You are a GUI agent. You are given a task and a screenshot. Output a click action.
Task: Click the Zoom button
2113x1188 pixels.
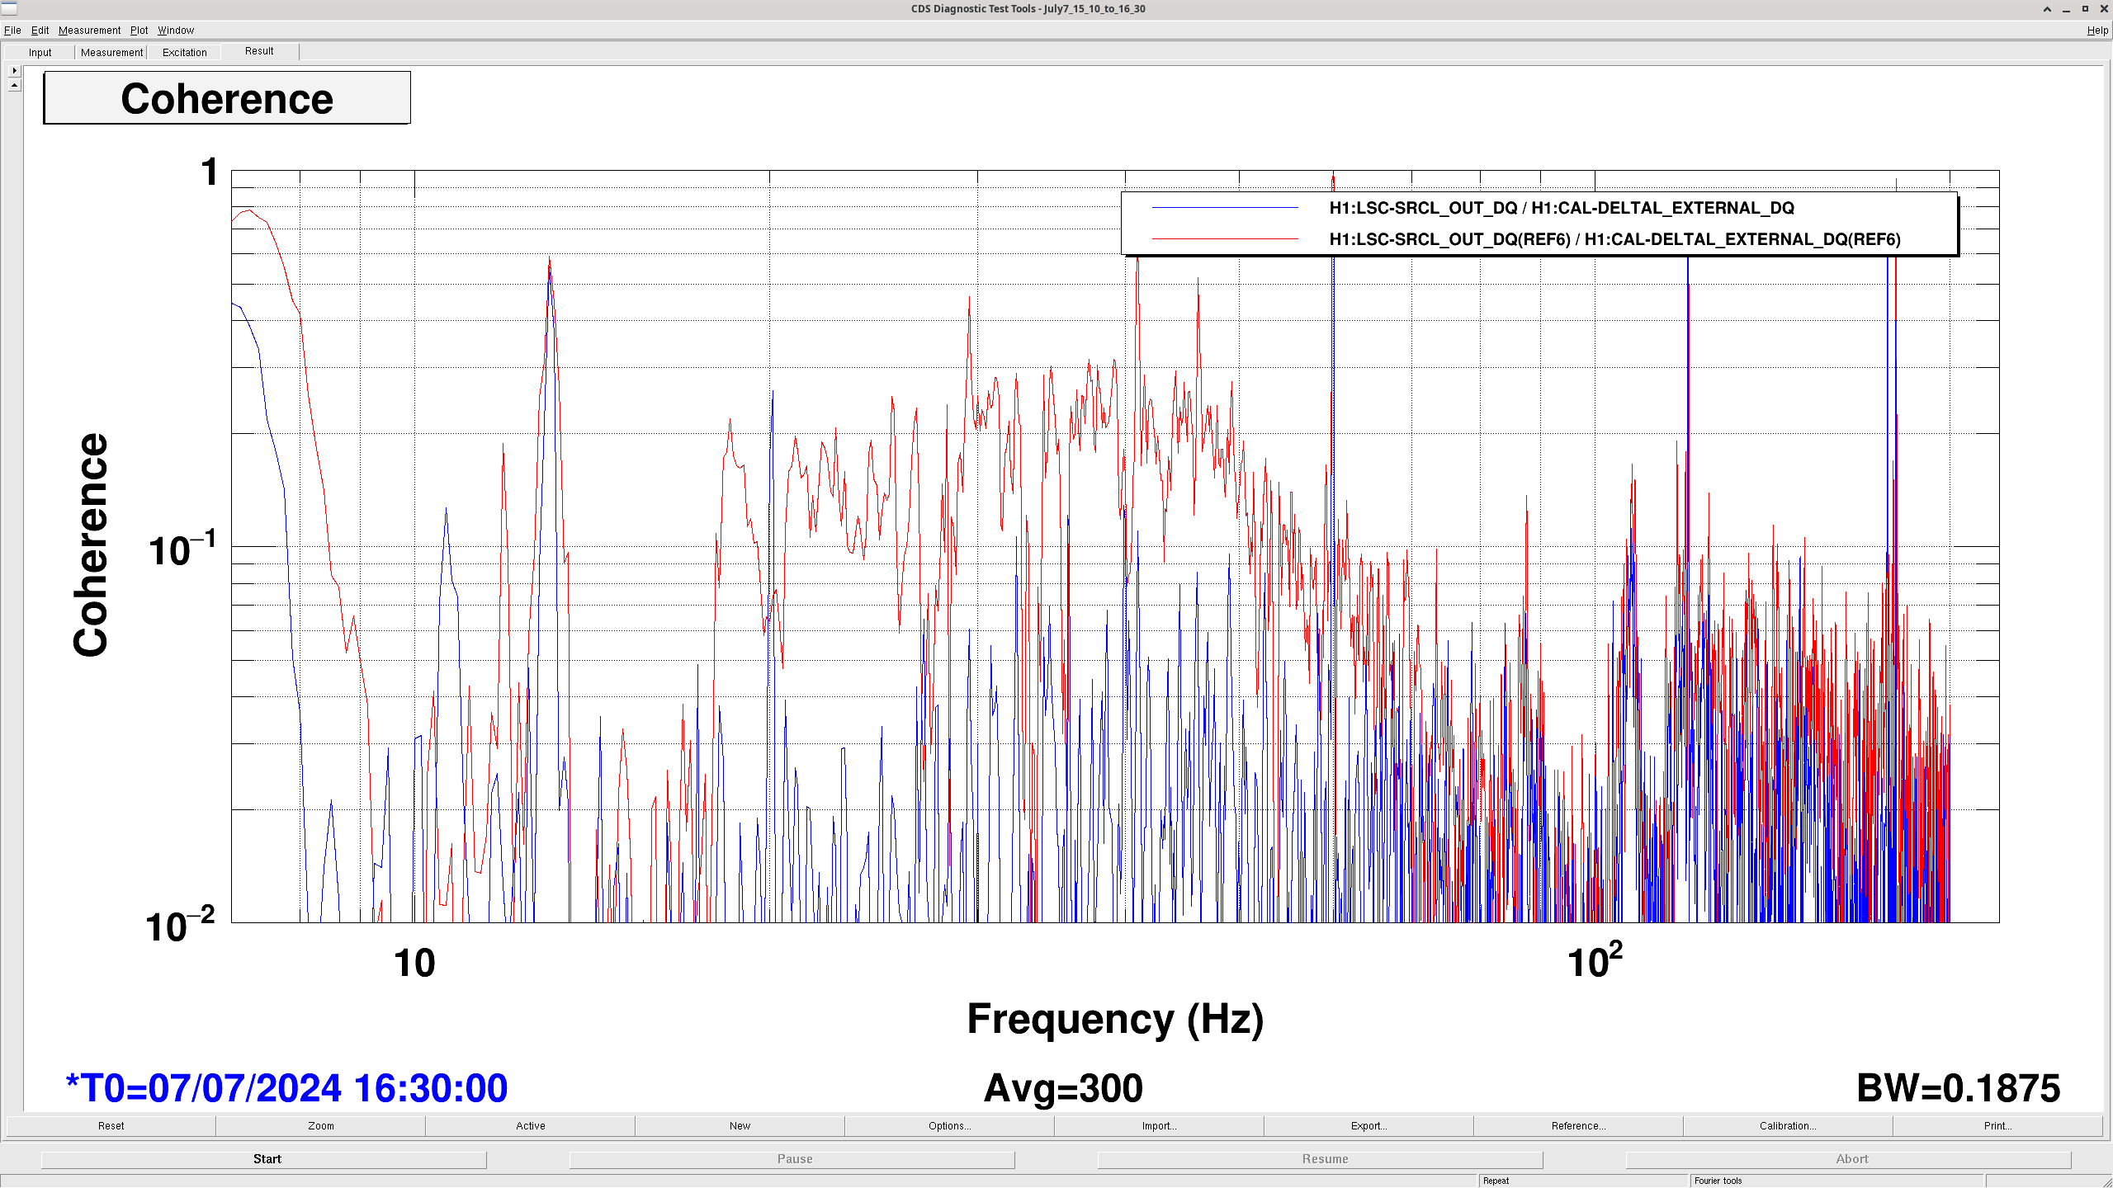(x=321, y=1126)
